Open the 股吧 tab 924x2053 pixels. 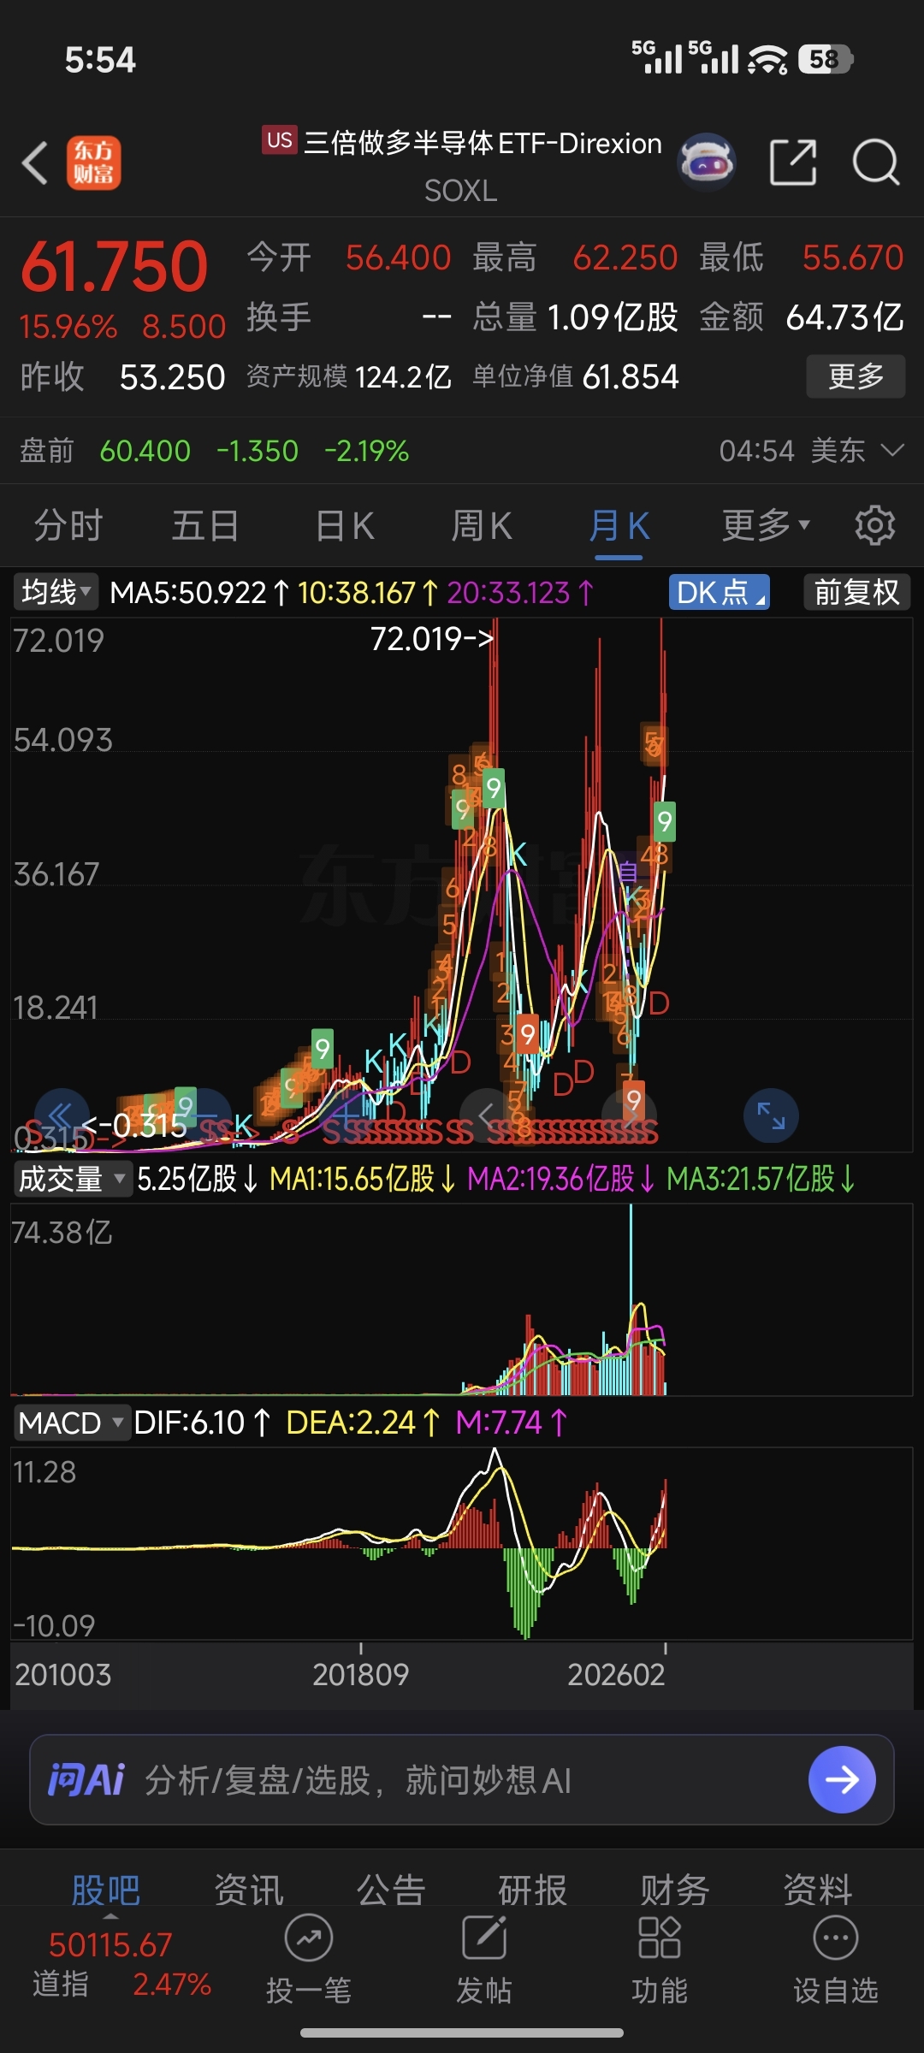click(x=105, y=1890)
